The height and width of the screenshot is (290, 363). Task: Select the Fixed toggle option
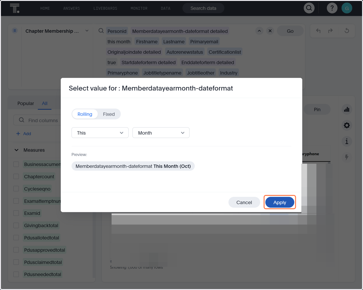[109, 114]
